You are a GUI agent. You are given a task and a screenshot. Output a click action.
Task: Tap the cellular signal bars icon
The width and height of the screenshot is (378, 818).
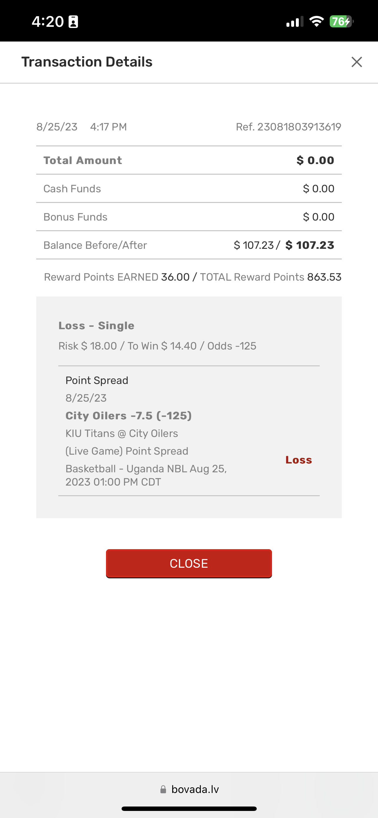[x=294, y=21]
